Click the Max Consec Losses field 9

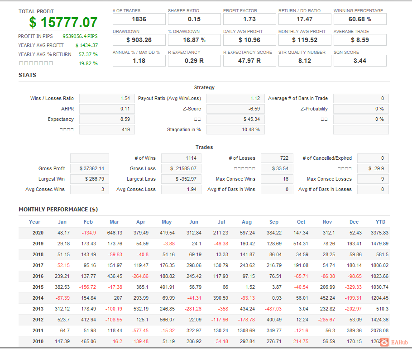click(x=373, y=179)
